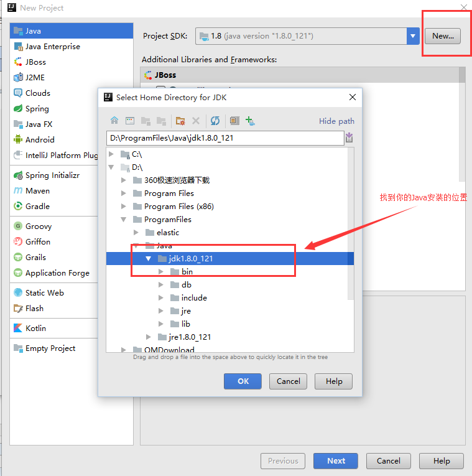The image size is (472, 476).
Task: Click the Desktop directory toolbar icon
Action: click(x=130, y=121)
